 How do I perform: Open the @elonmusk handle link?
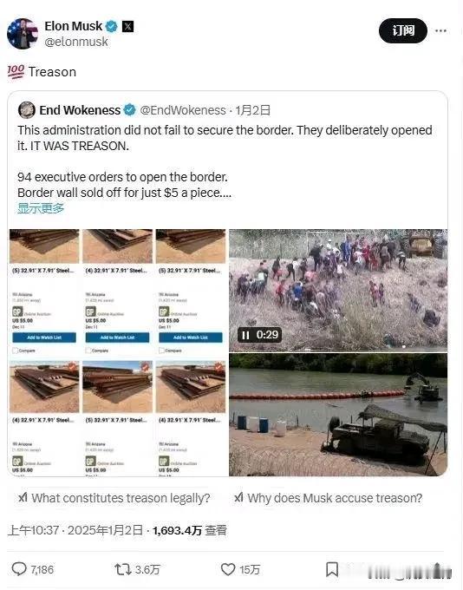tap(76, 42)
